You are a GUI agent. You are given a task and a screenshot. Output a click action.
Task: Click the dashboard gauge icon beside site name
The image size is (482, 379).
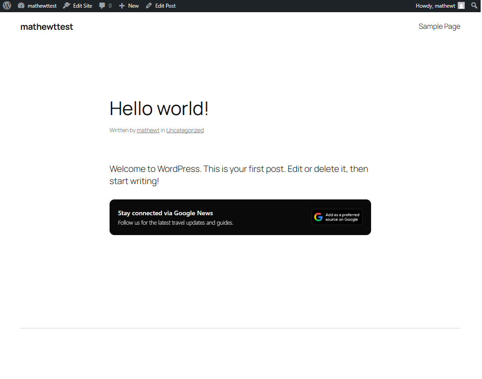[21, 6]
